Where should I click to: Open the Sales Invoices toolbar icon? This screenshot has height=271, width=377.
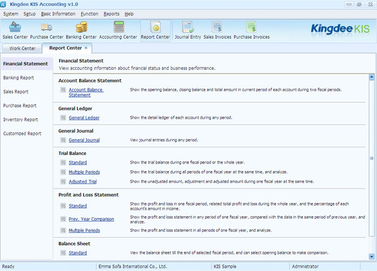(217, 27)
